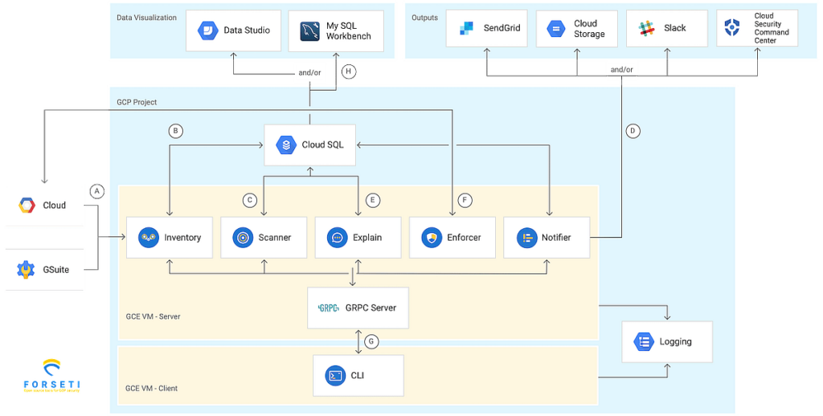The image size is (823, 416).
Task: Click the "GRPC Server" label
Action: [x=371, y=308]
